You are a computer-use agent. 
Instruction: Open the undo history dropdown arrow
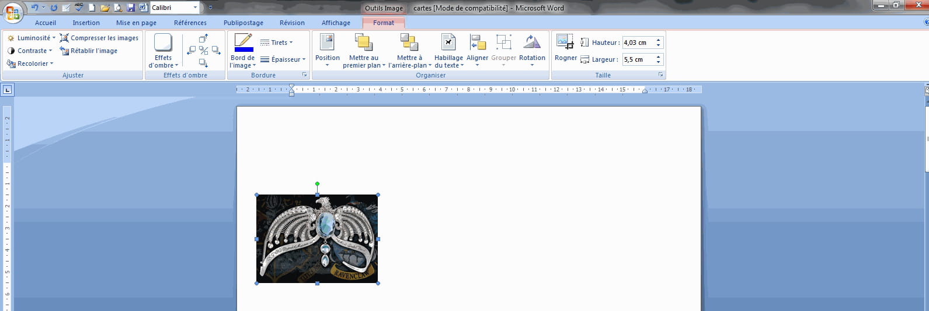click(43, 8)
